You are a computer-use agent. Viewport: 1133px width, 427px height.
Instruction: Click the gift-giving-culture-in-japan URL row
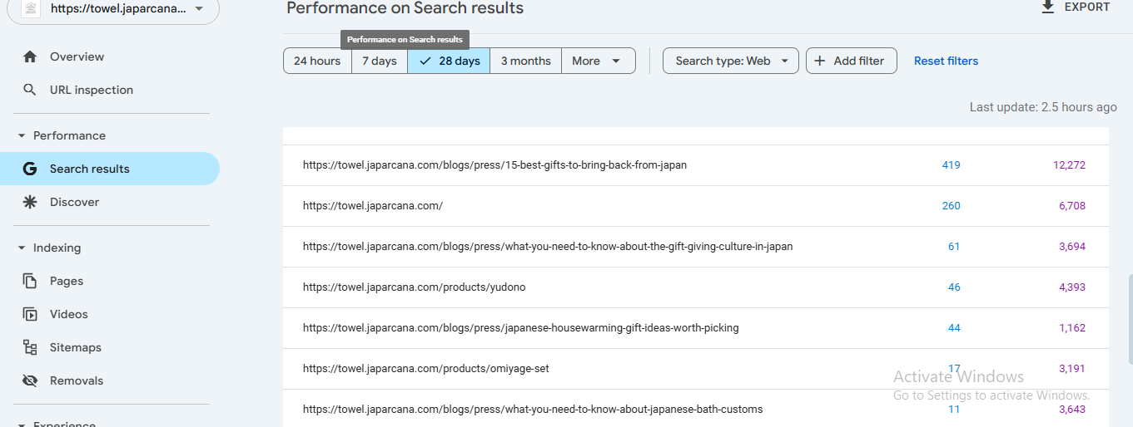696,247
